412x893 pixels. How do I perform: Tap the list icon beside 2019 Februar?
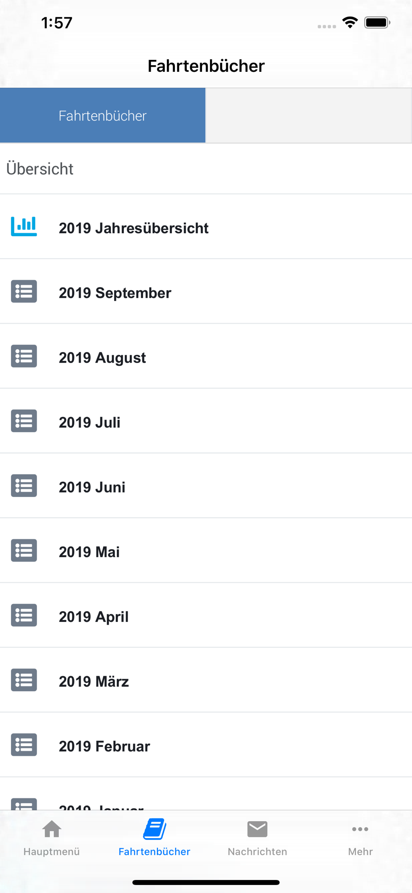24,745
